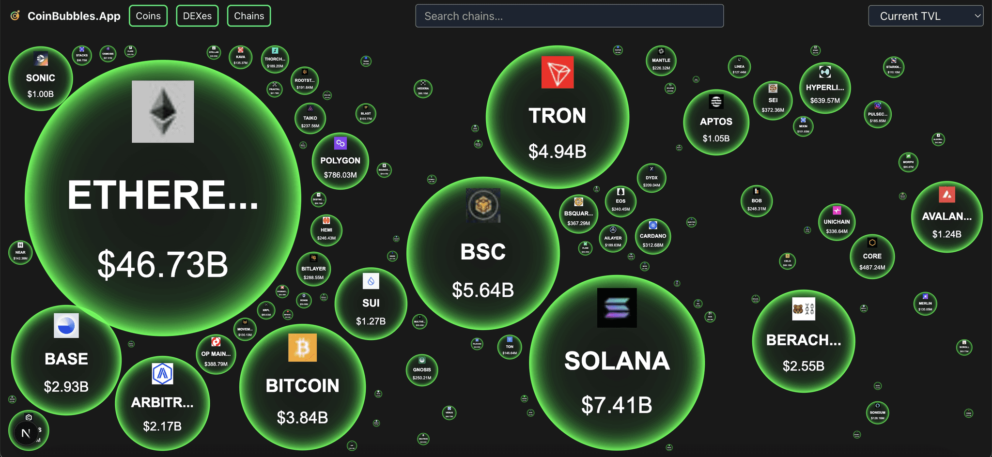Switch to the DEXes tab
Viewport: 992px width, 457px height.
[x=197, y=16]
